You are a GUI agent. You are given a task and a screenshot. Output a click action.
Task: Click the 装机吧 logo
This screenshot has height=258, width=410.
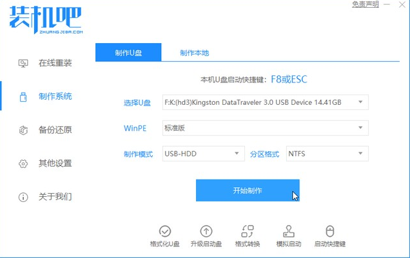click(x=46, y=18)
